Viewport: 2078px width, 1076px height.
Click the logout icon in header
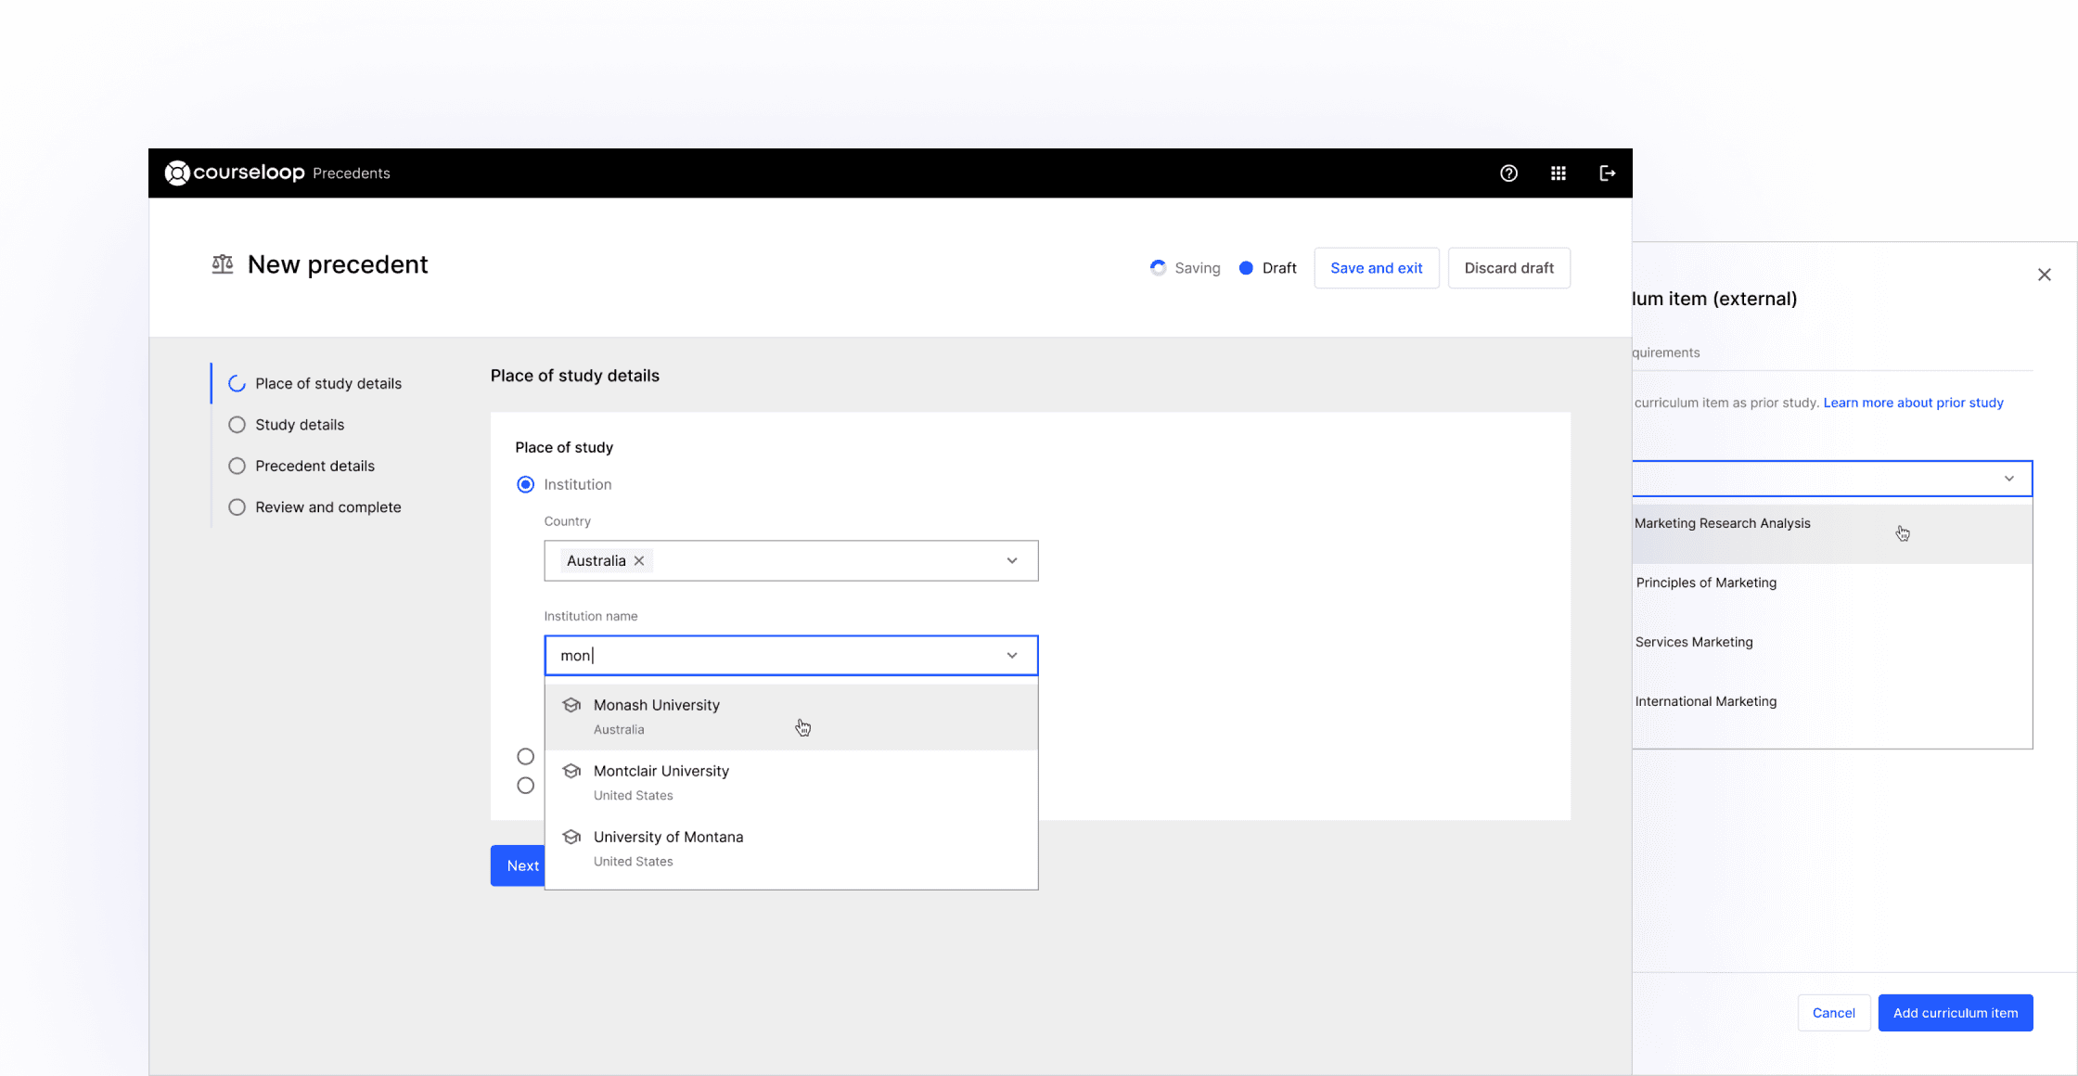(1608, 173)
